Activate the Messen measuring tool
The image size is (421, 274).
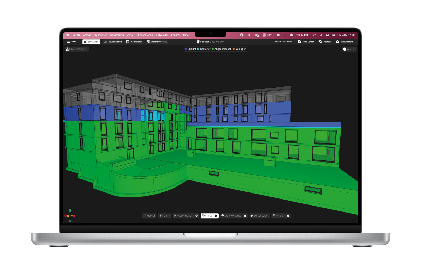coord(149,216)
